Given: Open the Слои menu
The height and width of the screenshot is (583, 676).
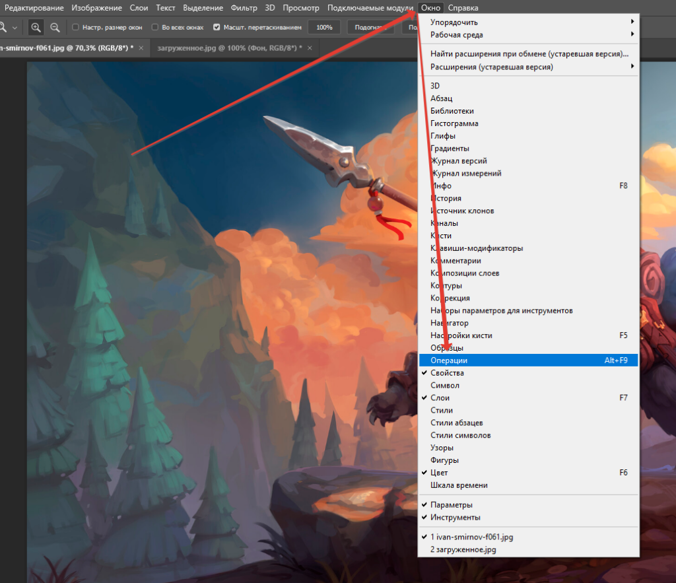Looking at the screenshot, I should click(x=139, y=8).
